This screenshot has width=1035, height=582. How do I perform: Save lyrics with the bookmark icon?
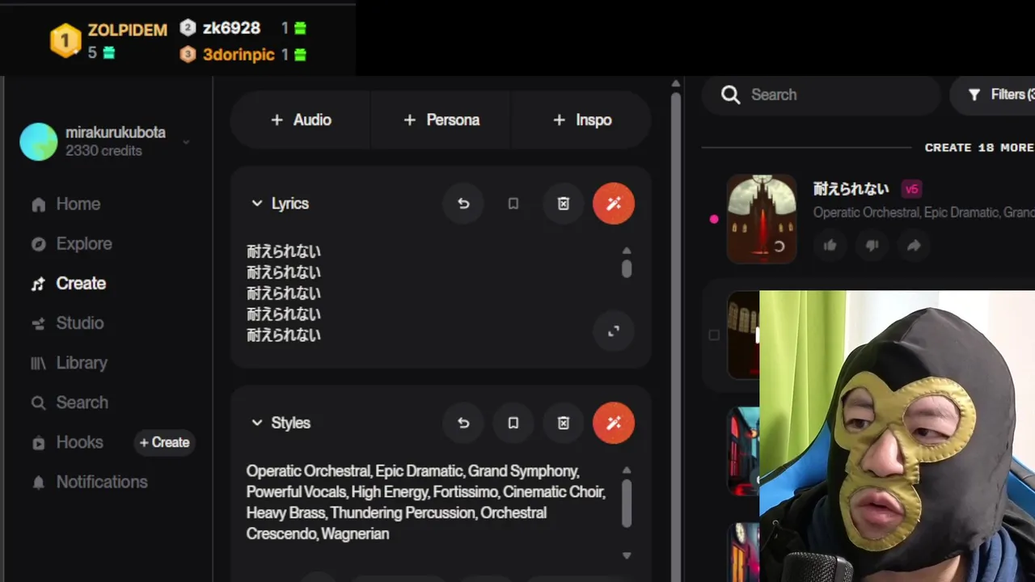(x=513, y=204)
